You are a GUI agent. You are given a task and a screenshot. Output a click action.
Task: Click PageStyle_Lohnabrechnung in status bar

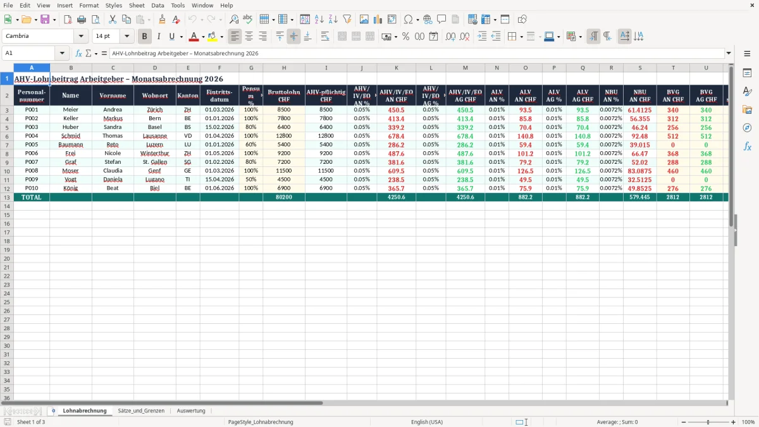261,422
